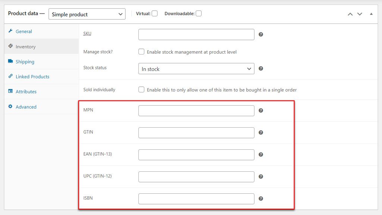Click the ISBN field help icon
Screen dimensions: 382x215
(261, 199)
